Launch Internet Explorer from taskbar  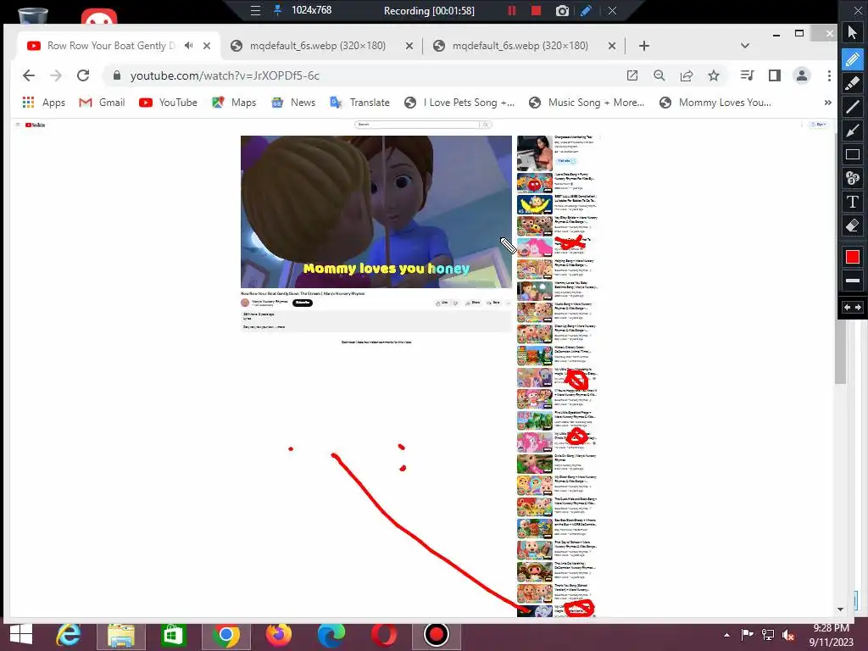[68, 634]
